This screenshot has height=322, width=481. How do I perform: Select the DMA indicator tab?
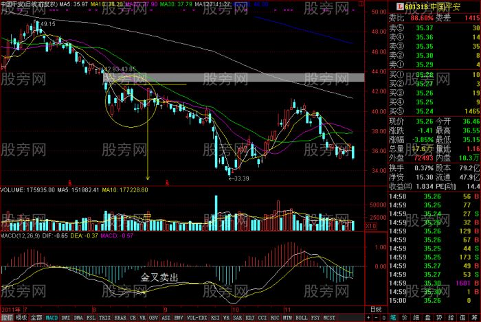78,318
